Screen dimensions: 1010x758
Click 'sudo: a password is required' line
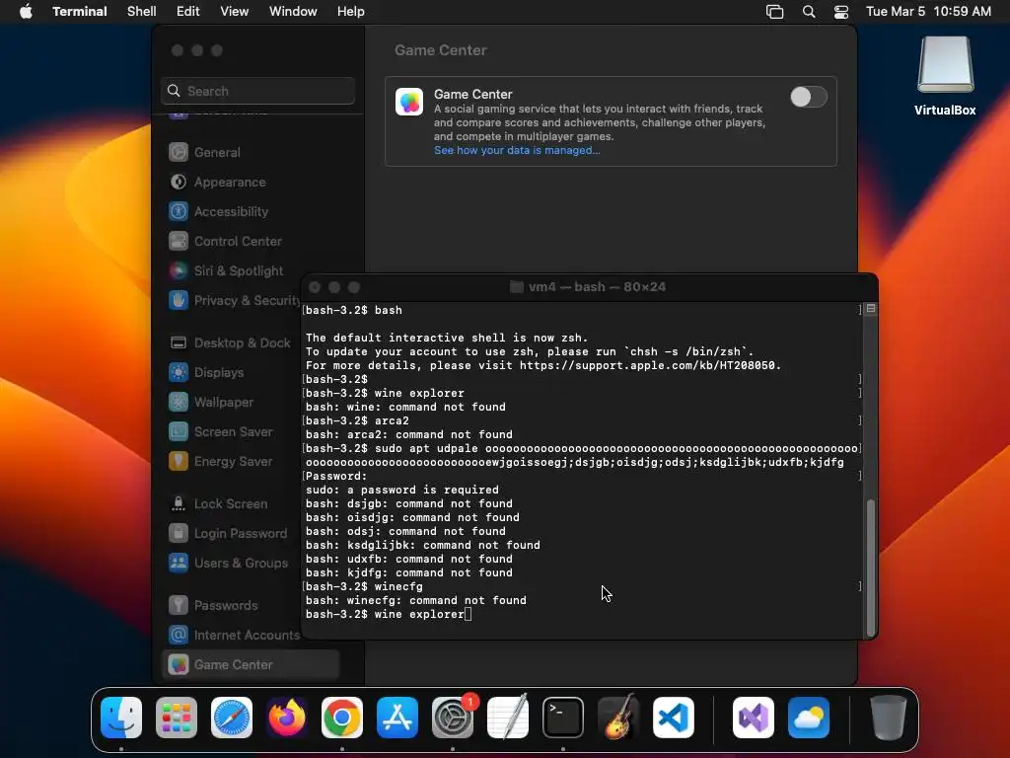click(x=402, y=490)
